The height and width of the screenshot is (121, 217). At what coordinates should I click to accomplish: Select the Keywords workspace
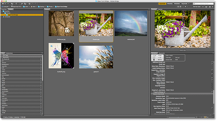click(184, 4)
